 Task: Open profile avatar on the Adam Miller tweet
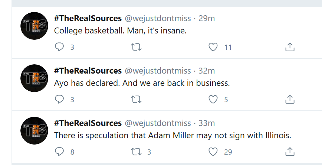click(34, 130)
